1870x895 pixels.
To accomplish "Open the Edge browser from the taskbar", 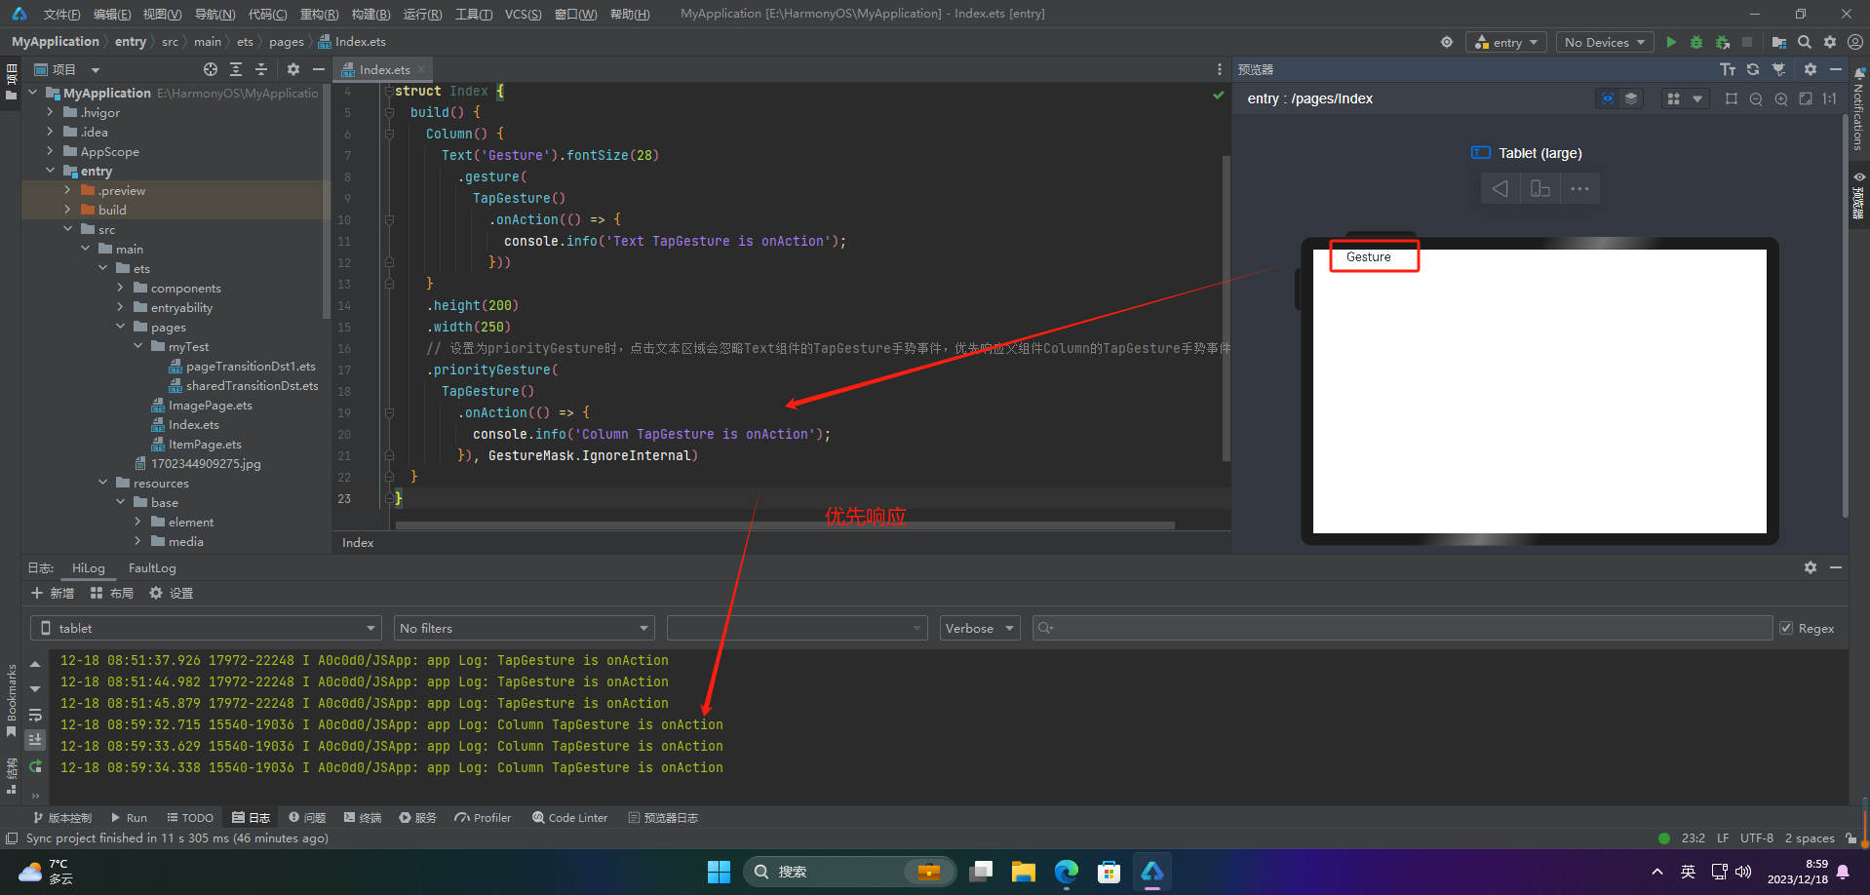I will point(1066,872).
